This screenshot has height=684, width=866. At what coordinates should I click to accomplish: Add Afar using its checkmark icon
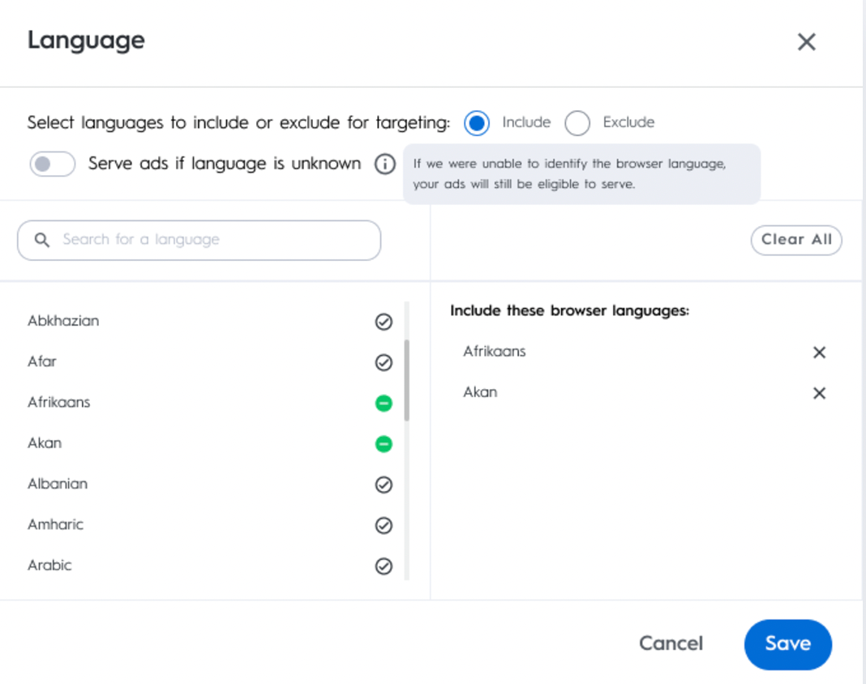(384, 362)
